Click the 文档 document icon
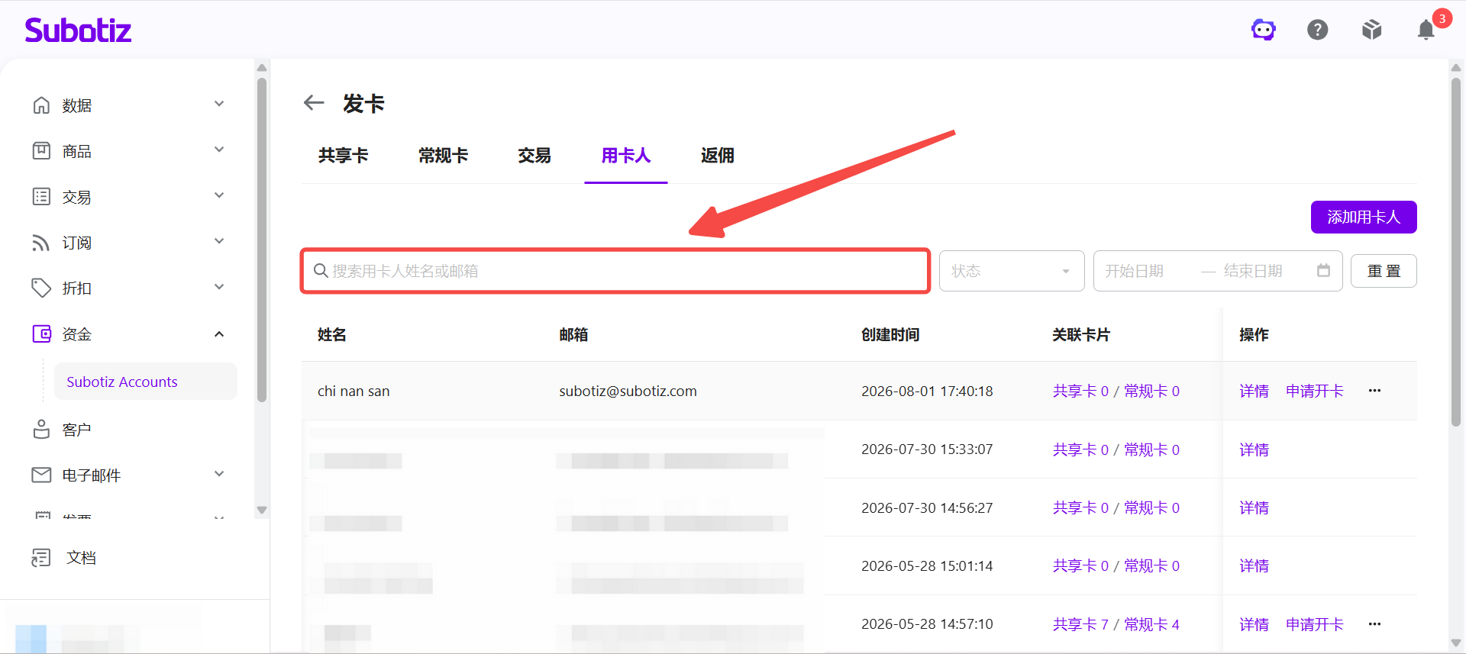The height and width of the screenshot is (654, 1466). (41, 558)
